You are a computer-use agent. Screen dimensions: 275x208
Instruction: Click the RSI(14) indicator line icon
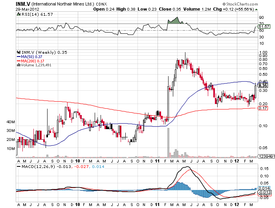click(18, 14)
